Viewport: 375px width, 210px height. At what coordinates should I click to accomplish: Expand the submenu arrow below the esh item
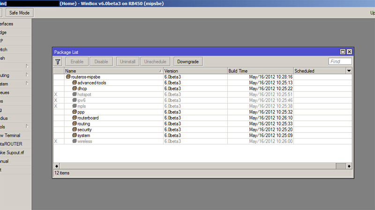(27, 66)
